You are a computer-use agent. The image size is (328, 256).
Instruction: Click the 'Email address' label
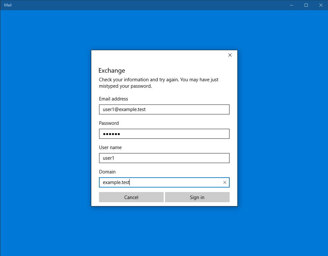click(x=113, y=99)
